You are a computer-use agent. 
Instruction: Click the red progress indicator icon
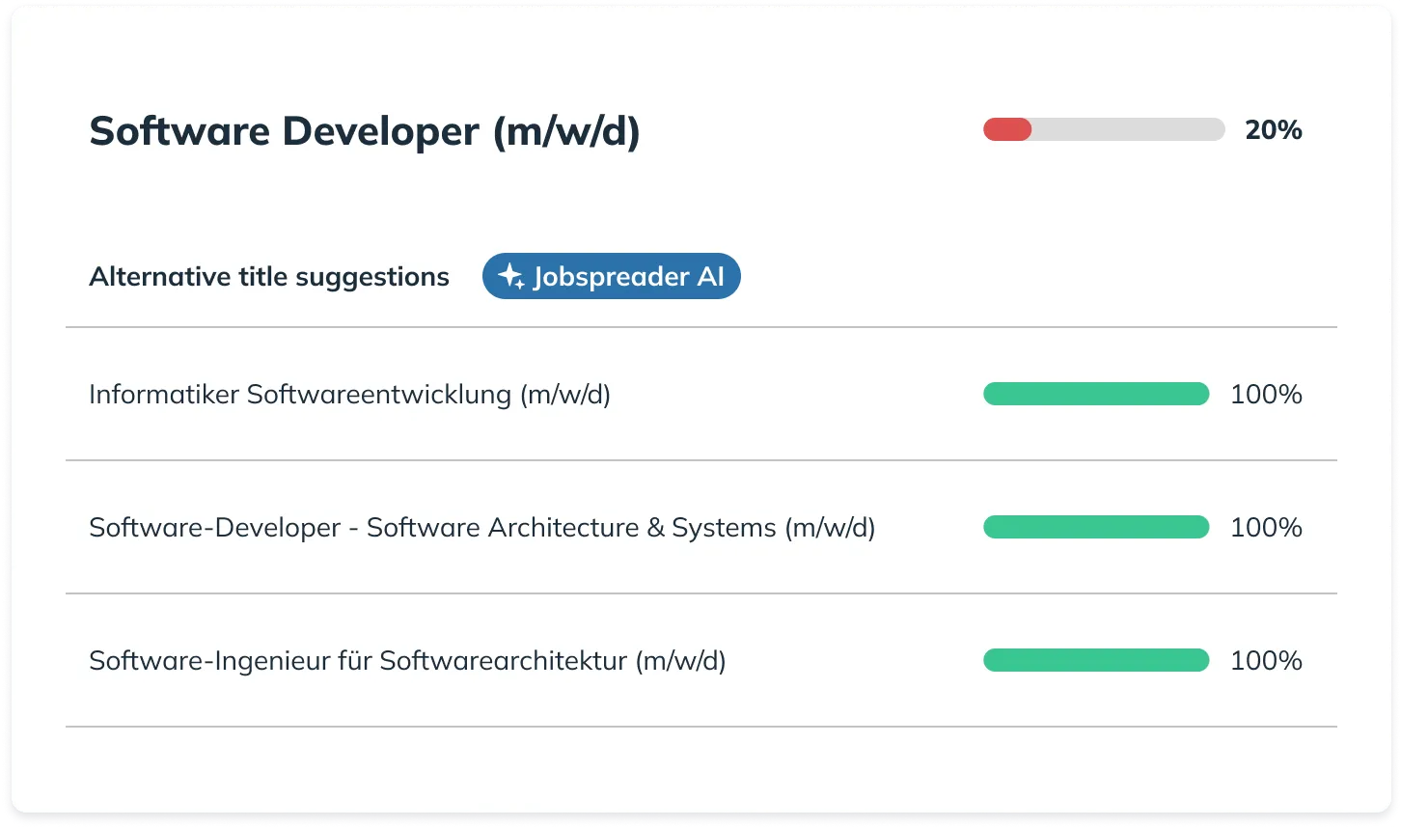click(1005, 128)
